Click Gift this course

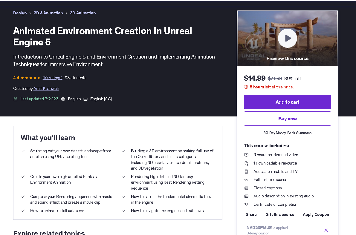pyautogui.click(x=280, y=215)
